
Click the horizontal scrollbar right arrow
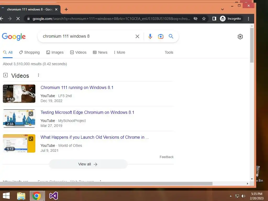[248, 183]
